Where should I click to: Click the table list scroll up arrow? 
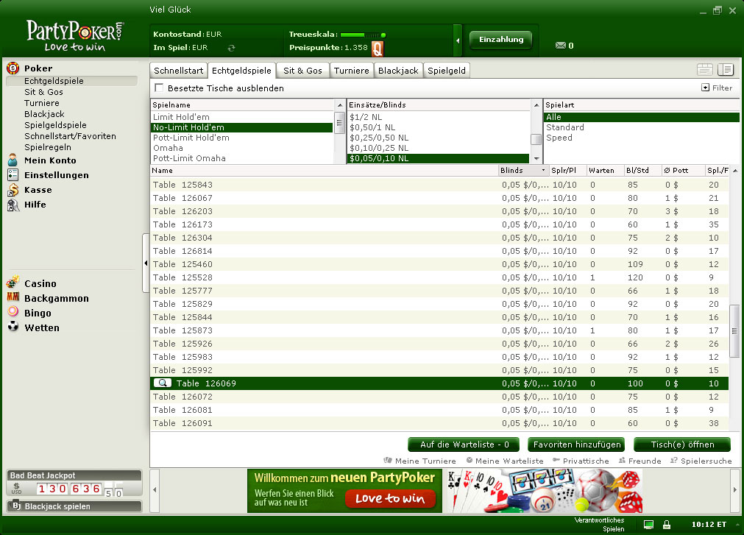735,170
